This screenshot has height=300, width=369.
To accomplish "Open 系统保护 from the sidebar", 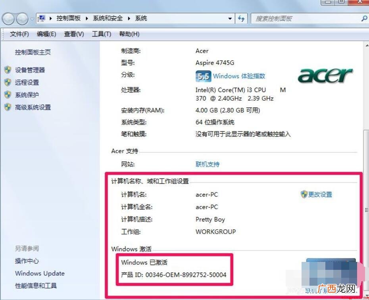I will click(27, 95).
